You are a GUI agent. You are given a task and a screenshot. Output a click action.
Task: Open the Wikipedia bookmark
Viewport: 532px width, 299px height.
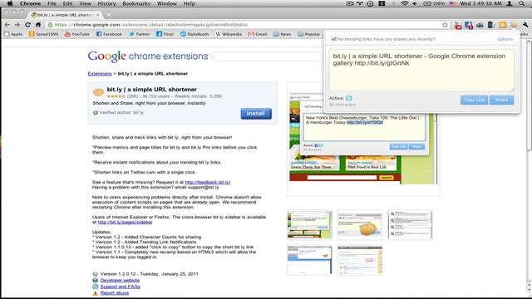coord(229,34)
